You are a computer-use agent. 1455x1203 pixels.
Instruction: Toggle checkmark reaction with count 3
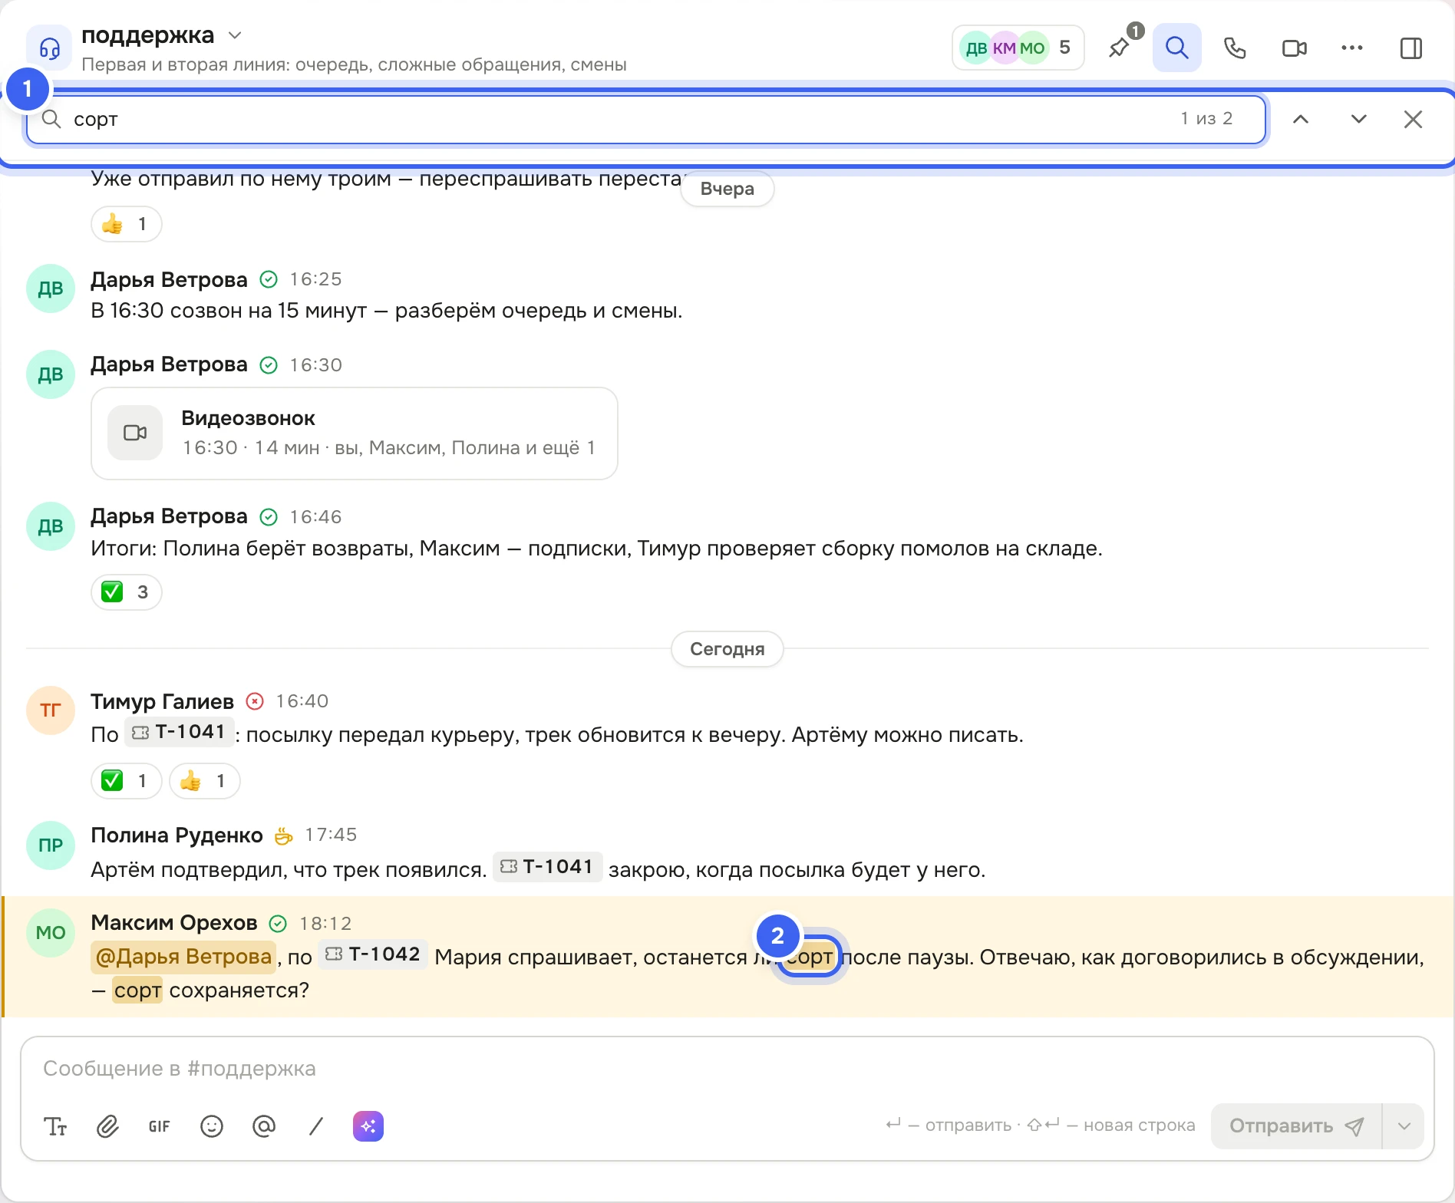127,592
